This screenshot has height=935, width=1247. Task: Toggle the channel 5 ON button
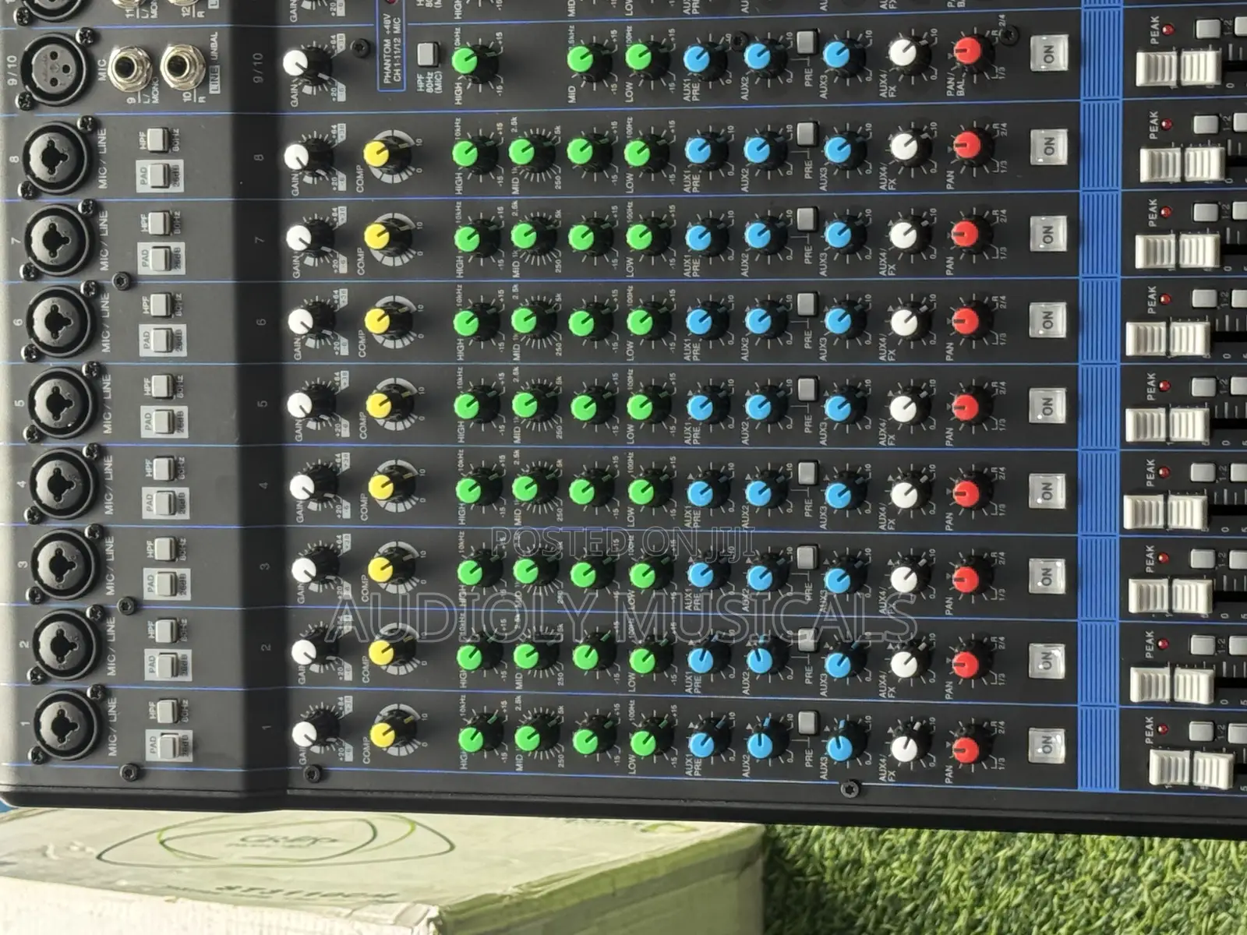[x=1047, y=406]
